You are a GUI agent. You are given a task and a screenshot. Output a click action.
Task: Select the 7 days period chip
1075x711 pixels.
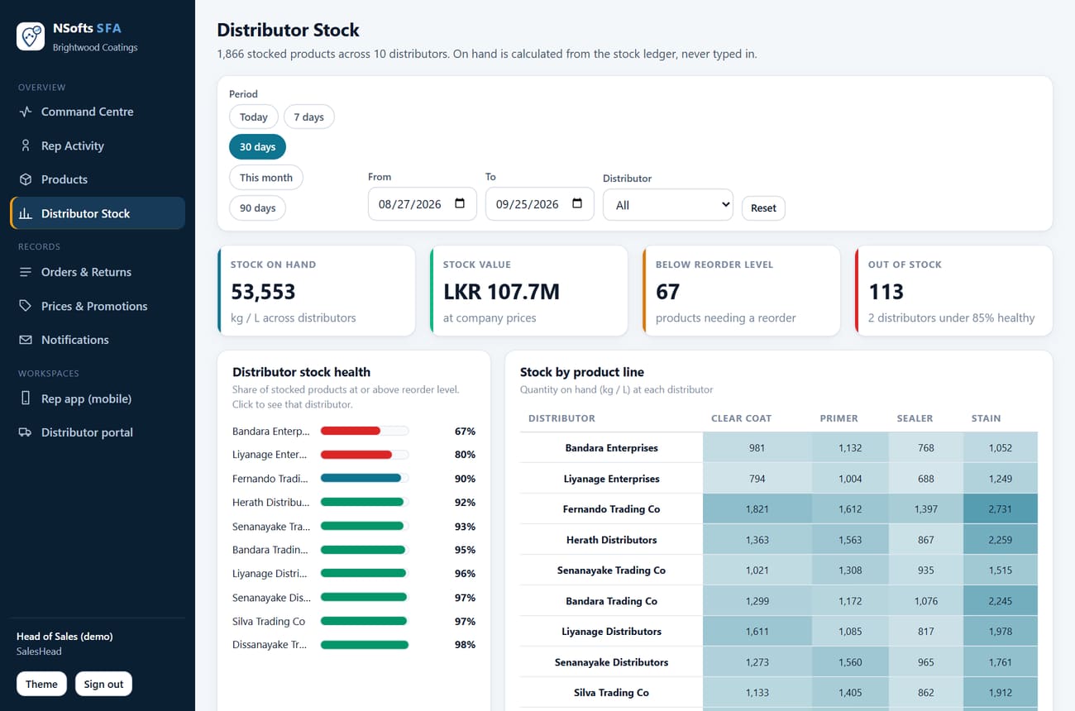click(308, 117)
